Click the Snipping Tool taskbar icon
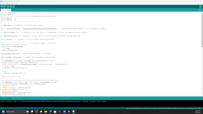The width and height of the screenshot is (203, 114). [74, 112]
